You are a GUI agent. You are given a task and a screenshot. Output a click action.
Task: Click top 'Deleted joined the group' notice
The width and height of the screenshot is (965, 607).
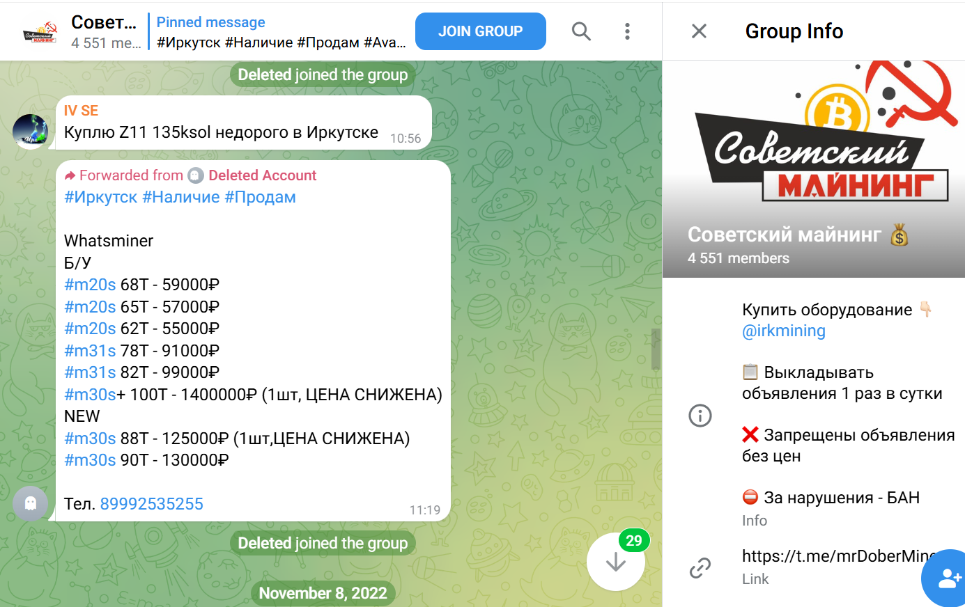point(323,74)
